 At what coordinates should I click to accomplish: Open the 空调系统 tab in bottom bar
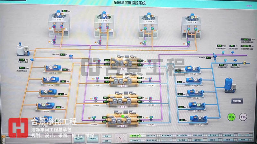tap(134, 140)
